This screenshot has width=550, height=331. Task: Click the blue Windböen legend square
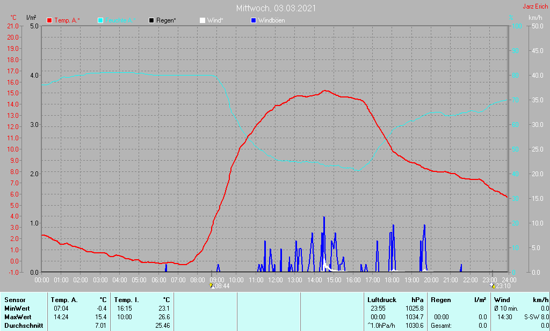point(254,20)
